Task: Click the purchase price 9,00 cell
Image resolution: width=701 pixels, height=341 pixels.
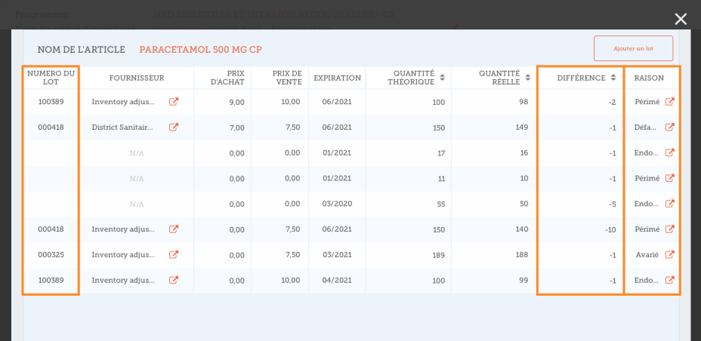Action: [x=236, y=103]
